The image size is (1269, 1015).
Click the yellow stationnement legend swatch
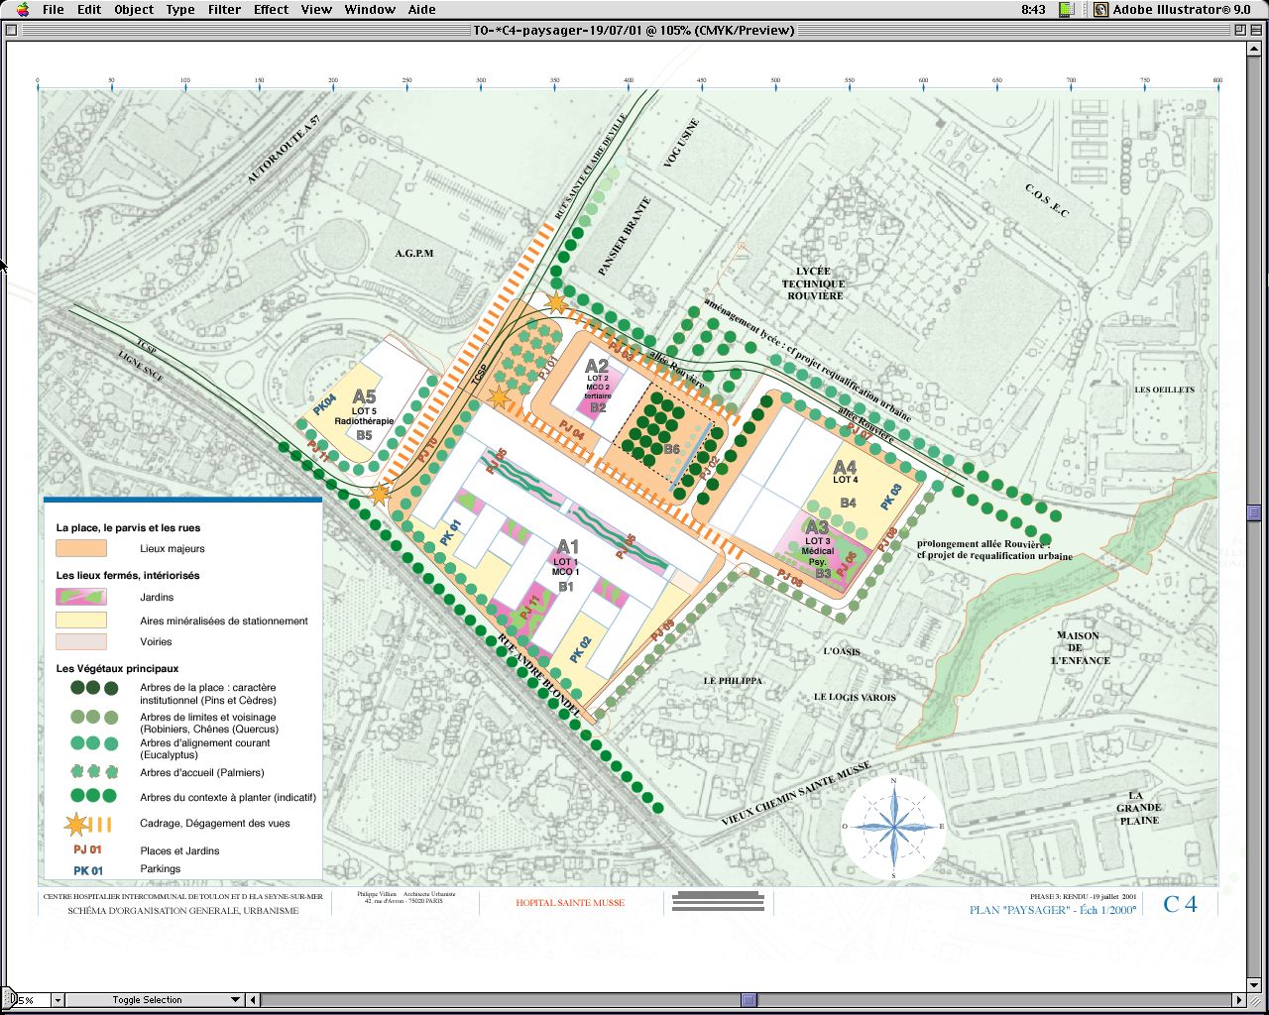[x=81, y=620]
